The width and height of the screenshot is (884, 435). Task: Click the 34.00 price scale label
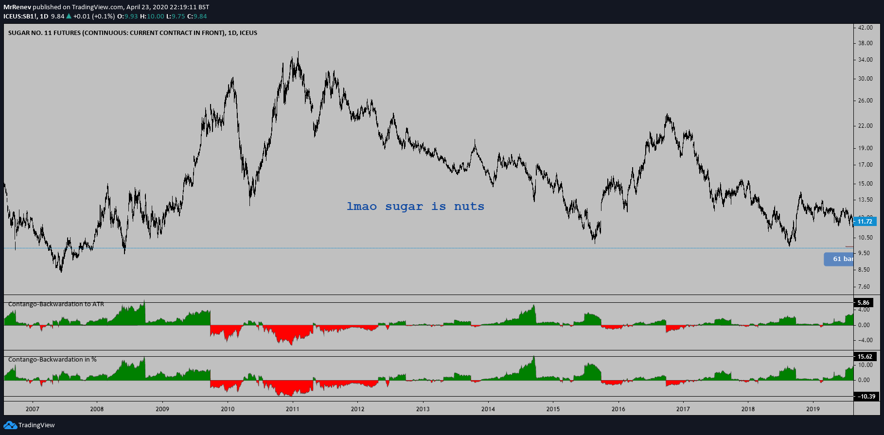tap(866, 60)
